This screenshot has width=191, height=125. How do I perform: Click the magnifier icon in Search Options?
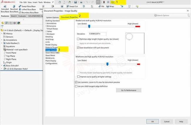click(188, 15)
